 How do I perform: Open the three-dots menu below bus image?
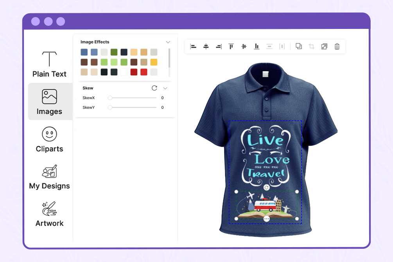(x=267, y=219)
